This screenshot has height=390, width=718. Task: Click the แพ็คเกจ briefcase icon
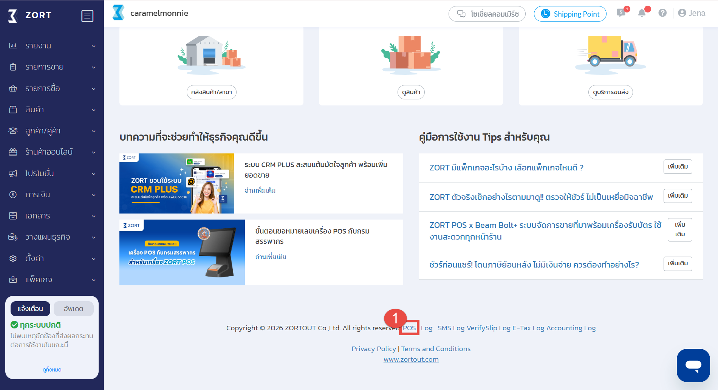pos(13,280)
